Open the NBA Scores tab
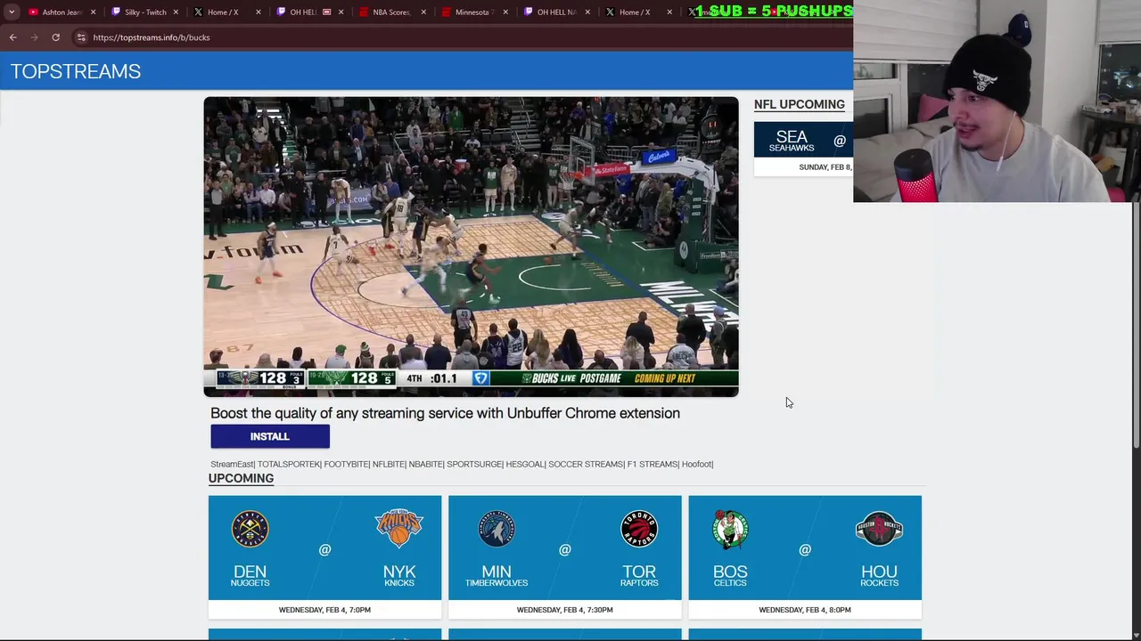Screen dimensions: 1141x641 [x=390, y=12]
